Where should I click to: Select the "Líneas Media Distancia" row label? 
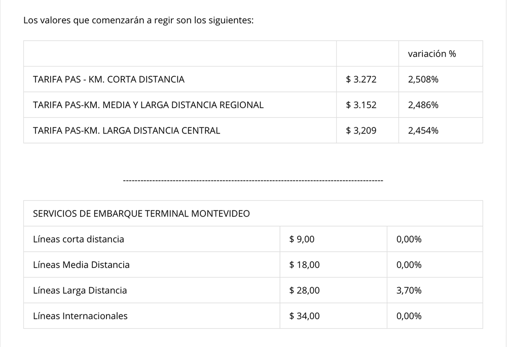[x=81, y=265]
